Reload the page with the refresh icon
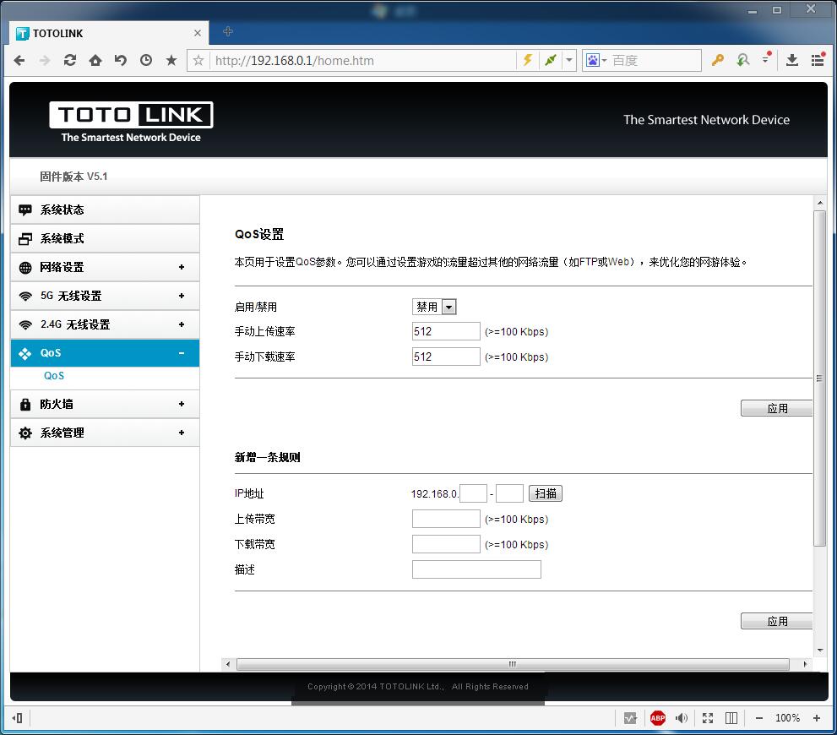This screenshot has height=735, width=837. 70,60
